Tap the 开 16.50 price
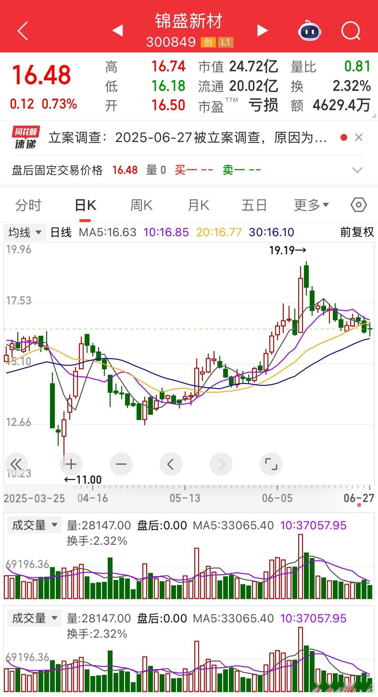This screenshot has height=697, width=378. coord(145,105)
